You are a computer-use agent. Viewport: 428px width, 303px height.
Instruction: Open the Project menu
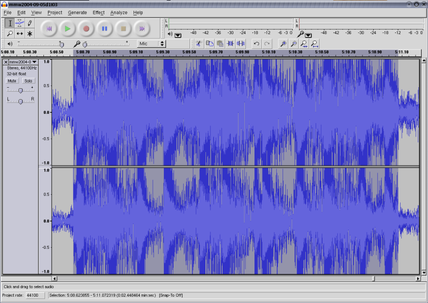55,13
